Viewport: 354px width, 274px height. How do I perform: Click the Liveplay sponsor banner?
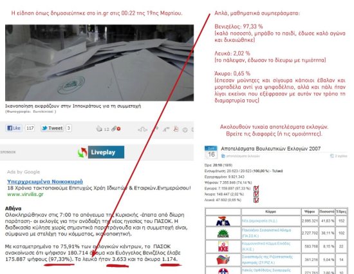click(101, 152)
